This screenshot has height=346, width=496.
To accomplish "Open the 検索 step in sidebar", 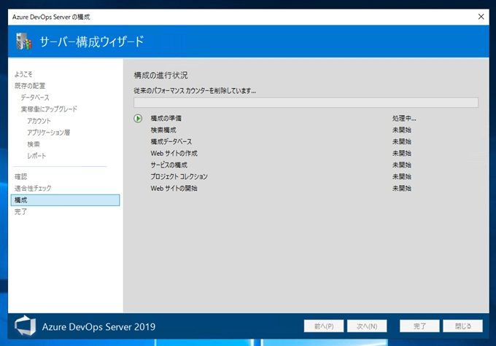I will click(x=34, y=144).
